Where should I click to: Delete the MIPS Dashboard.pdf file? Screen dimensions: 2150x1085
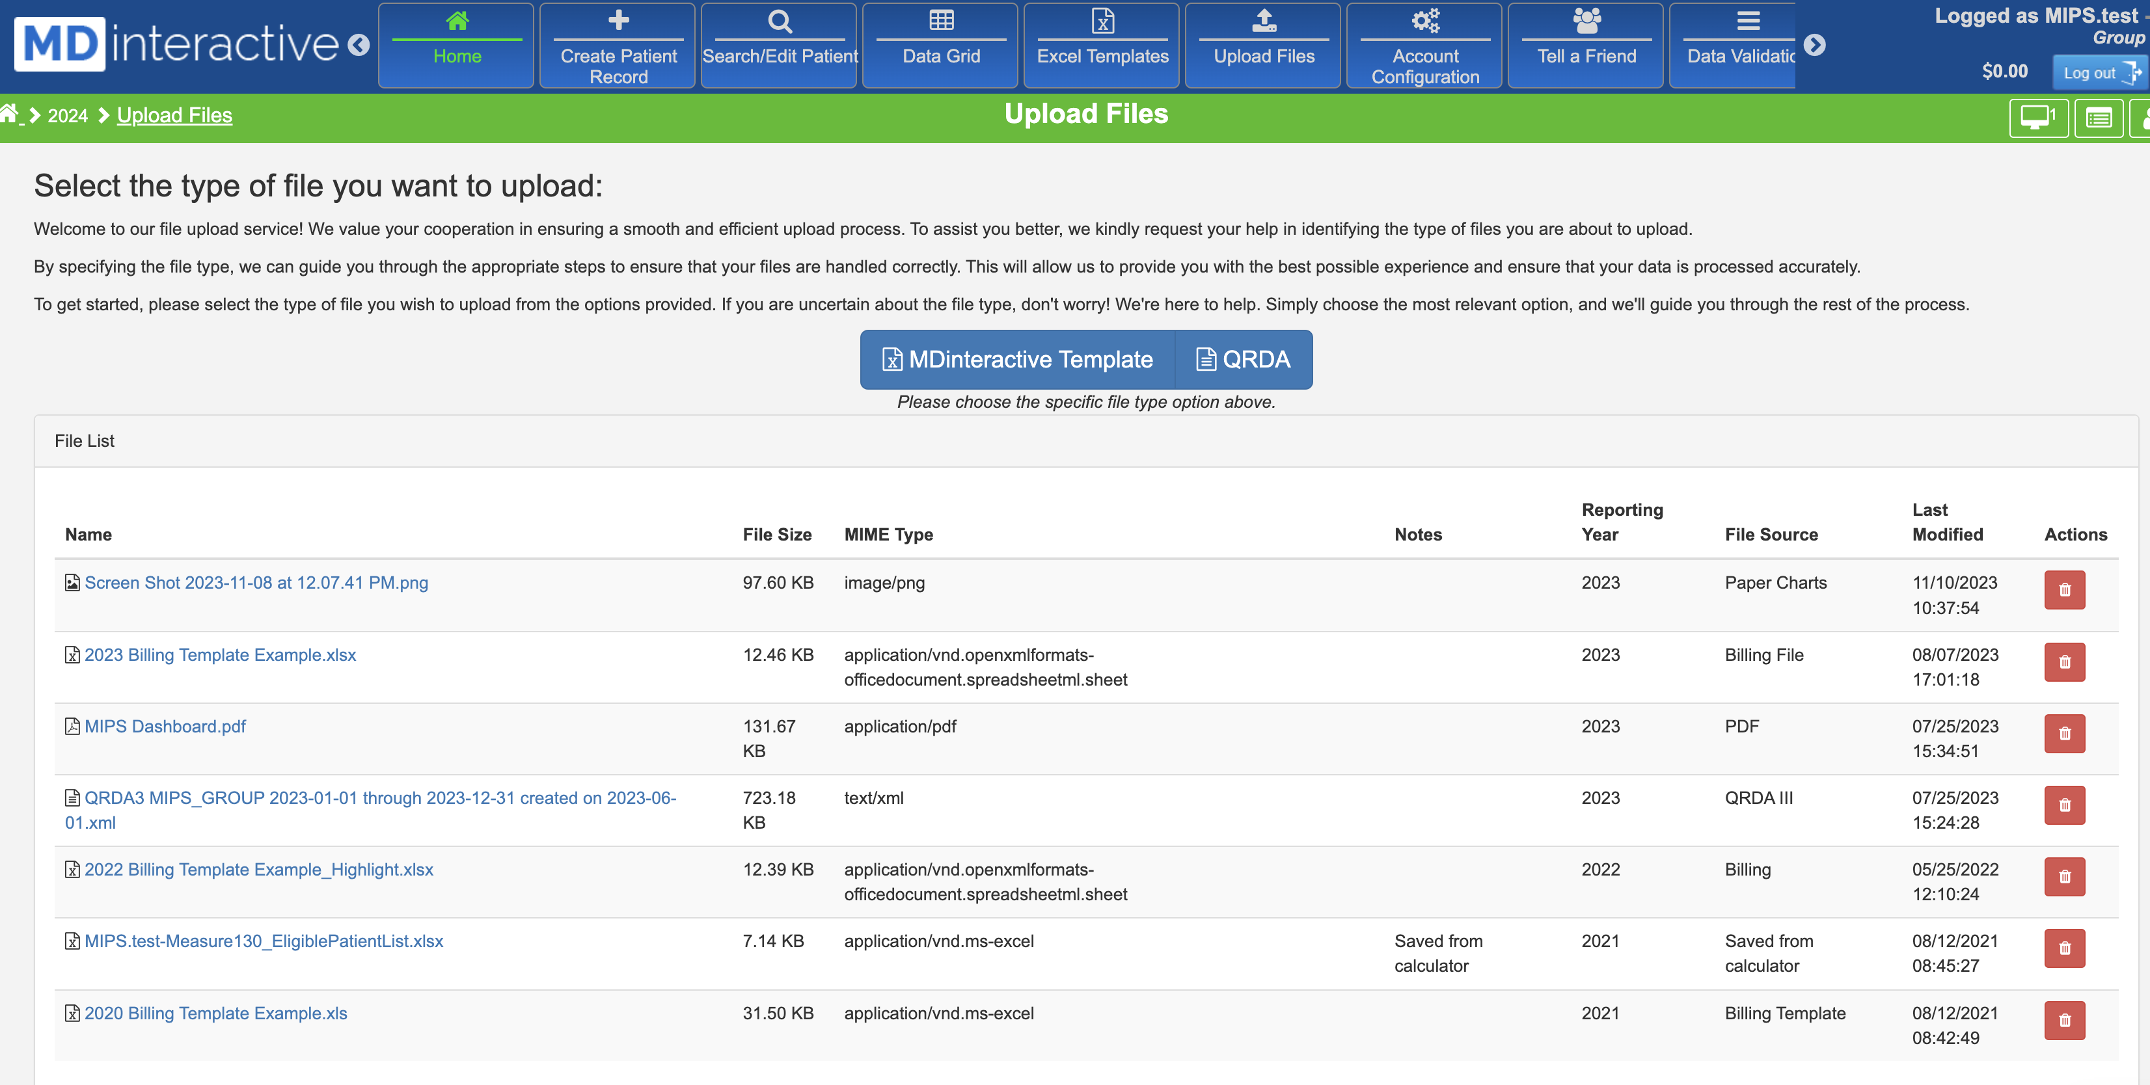coord(2064,733)
